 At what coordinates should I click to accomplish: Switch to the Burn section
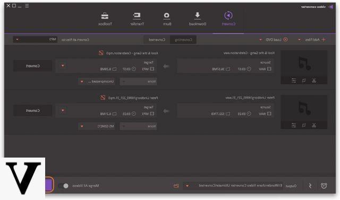point(167,19)
